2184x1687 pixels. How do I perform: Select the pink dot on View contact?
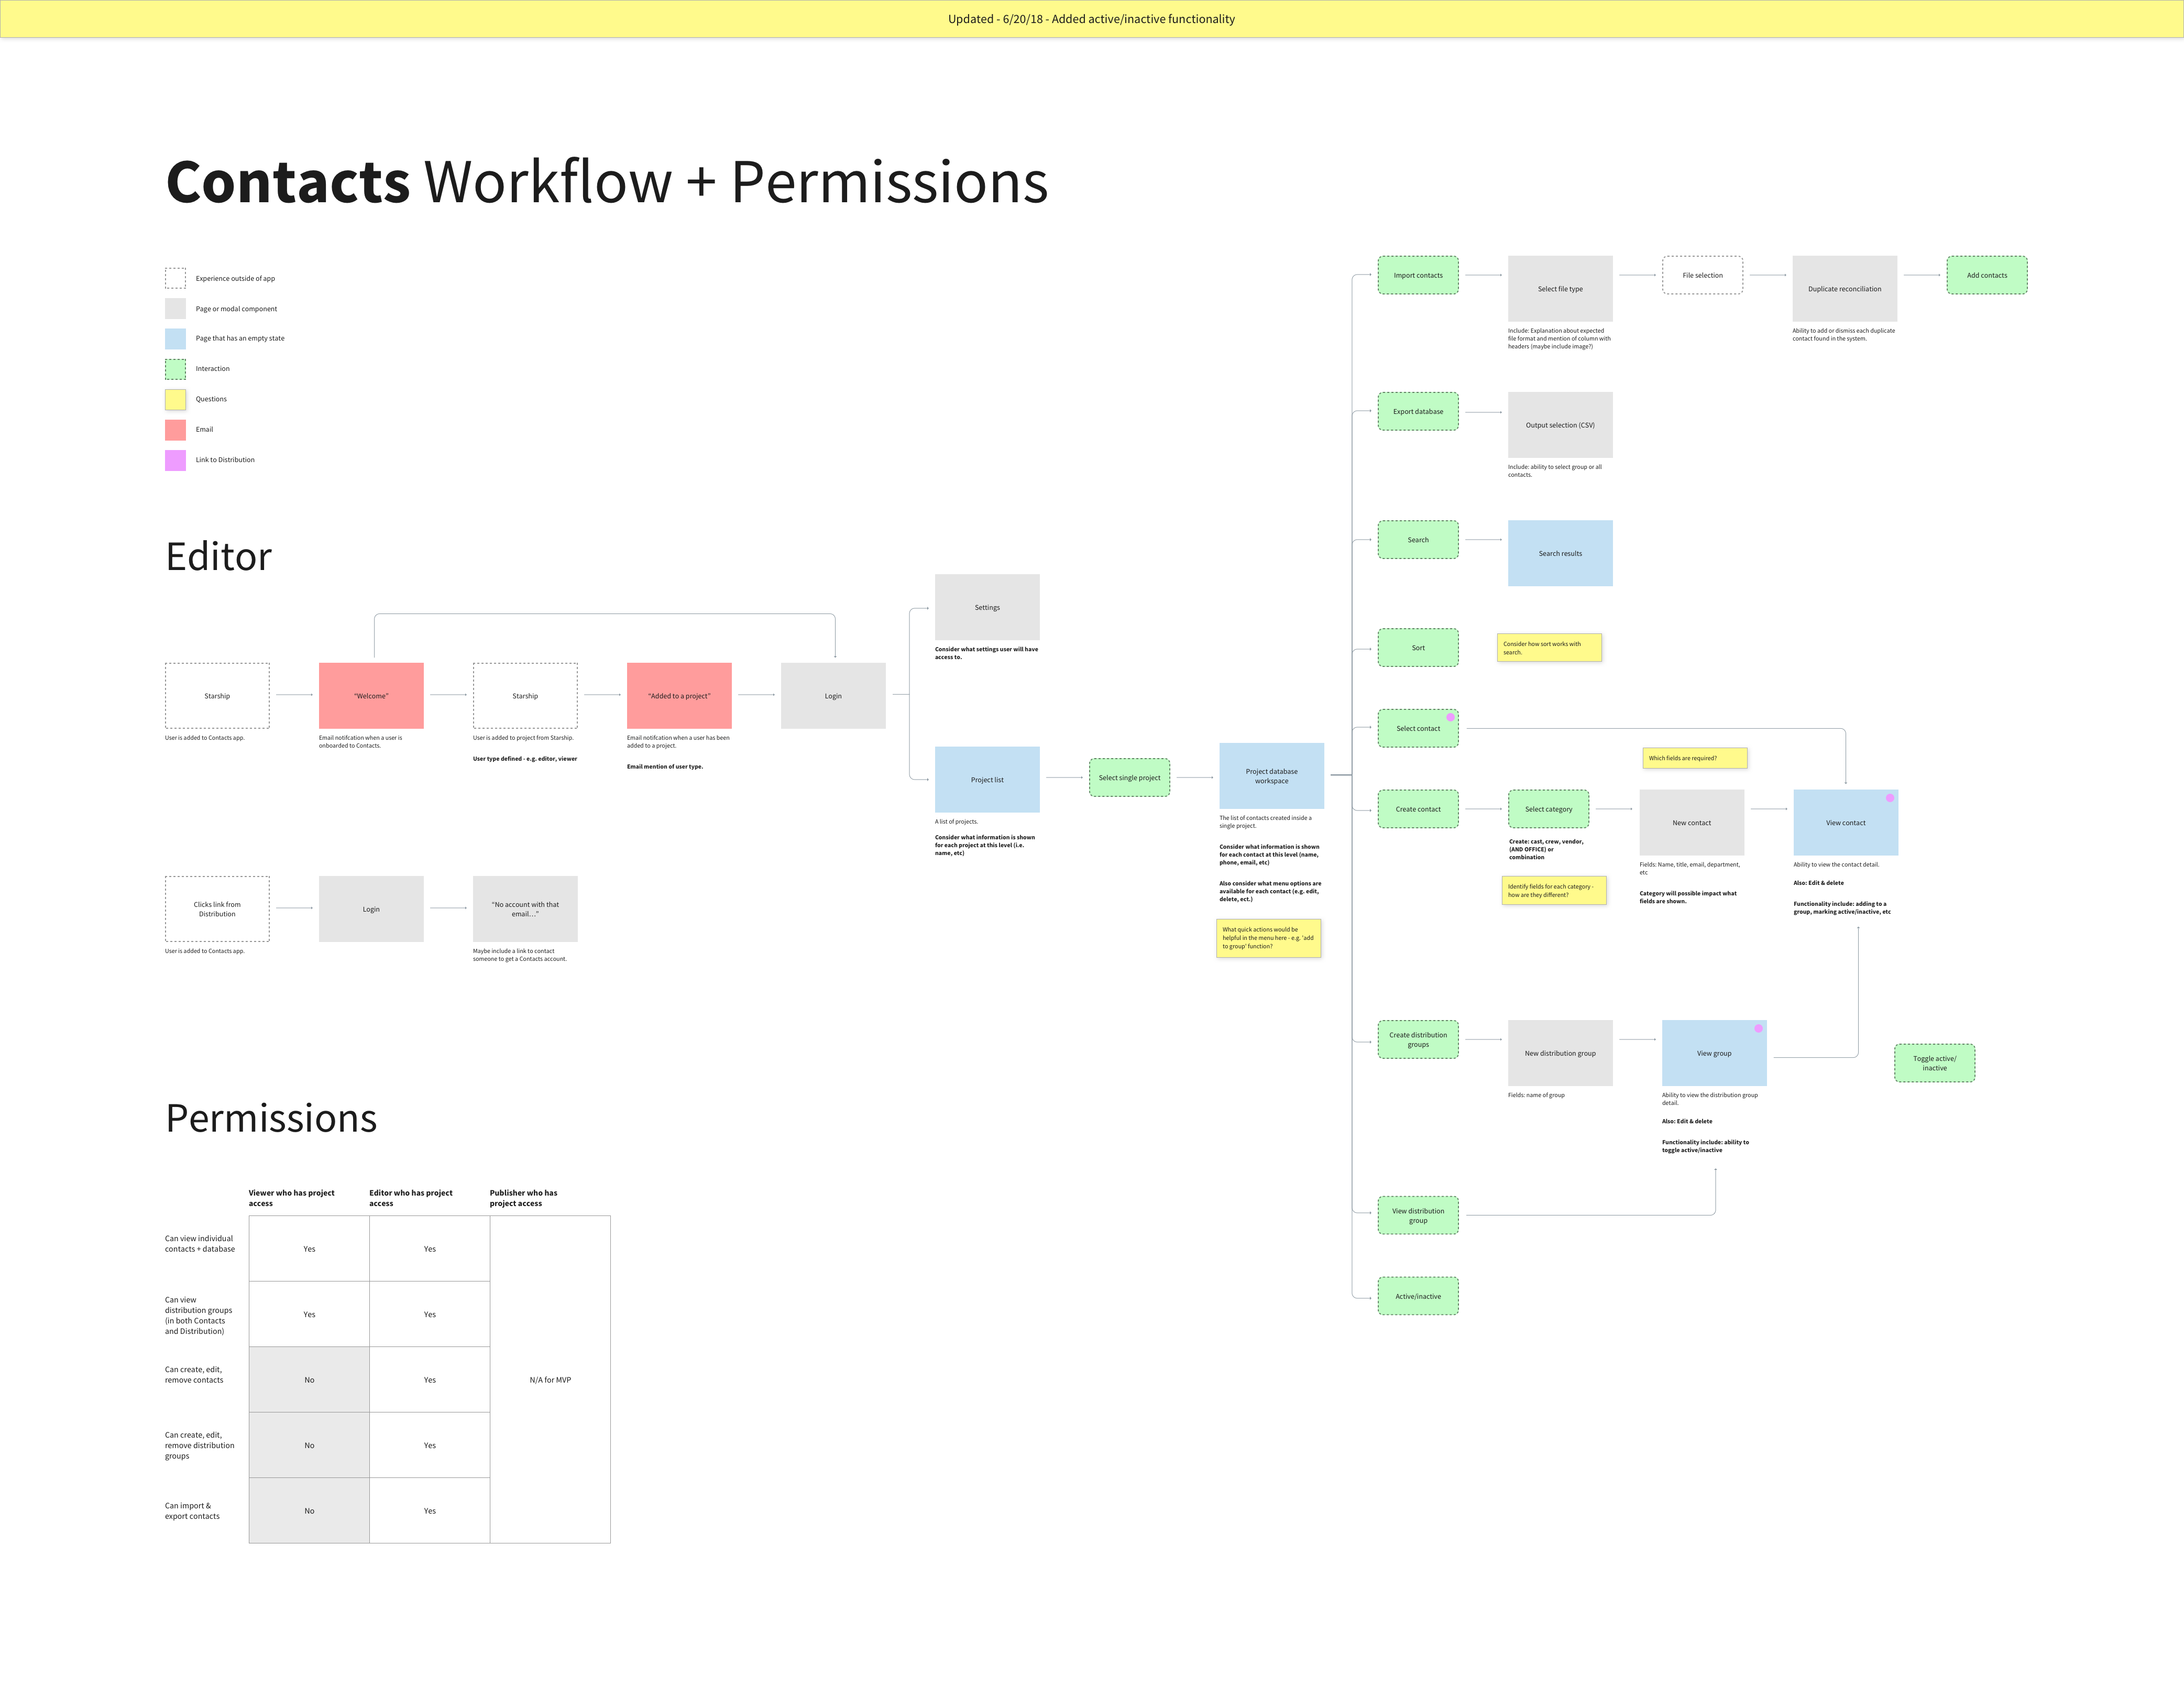click(1889, 798)
